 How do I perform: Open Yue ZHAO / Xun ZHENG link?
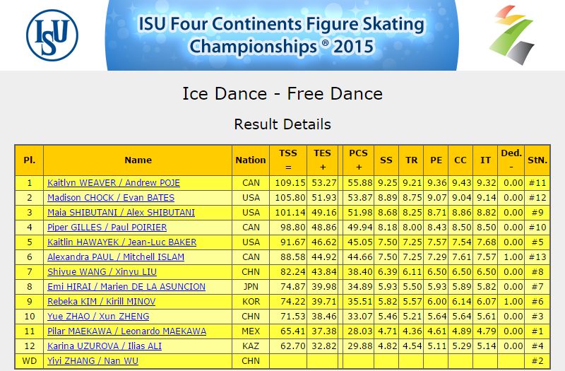pyautogui.click(x=98, y=316)
